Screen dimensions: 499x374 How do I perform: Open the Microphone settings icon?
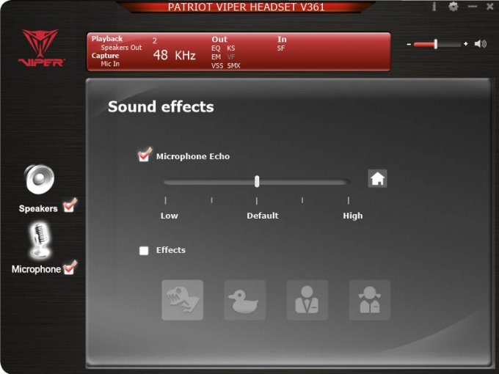pyautogui.click(x=40, y=240)
